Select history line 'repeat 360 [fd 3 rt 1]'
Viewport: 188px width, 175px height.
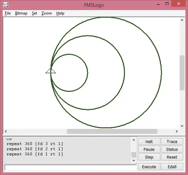[x=35, y=144]
